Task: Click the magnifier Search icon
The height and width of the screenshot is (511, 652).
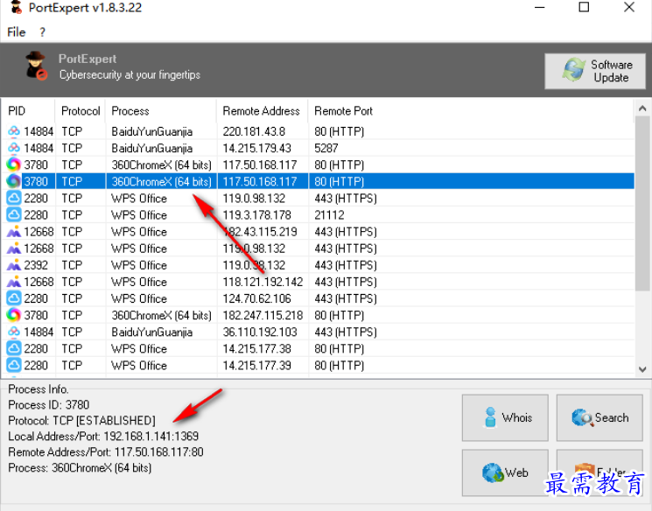Action: click(581, 418)
